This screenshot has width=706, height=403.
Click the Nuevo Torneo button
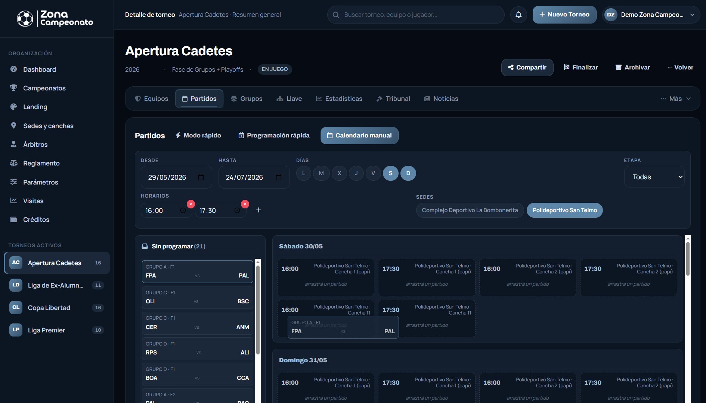(564, 15)
